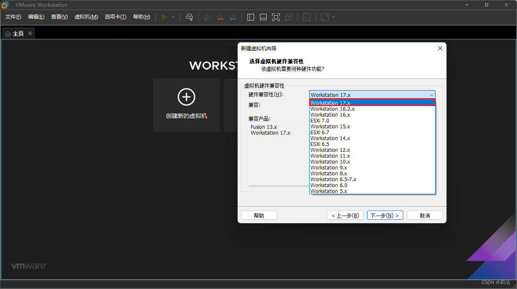Click the Revert to Snapshot icon
The width and height of the screenshot is (517, 289).
point(220,17)
